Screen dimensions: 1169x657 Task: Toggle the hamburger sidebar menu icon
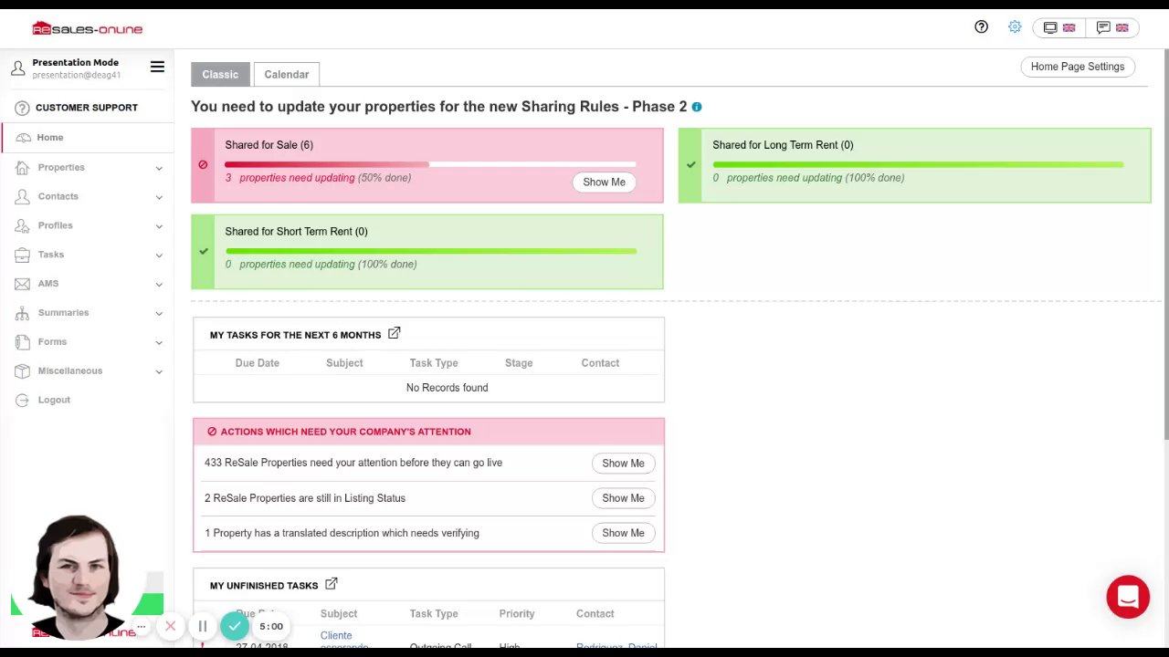157,67
